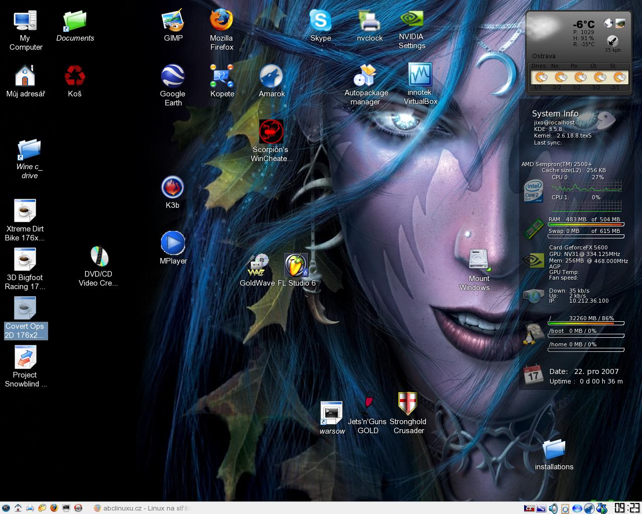Click blue flasks tray icon
Image resolution: width=642 pixels, height=514 pixels.
pos(601,508)
